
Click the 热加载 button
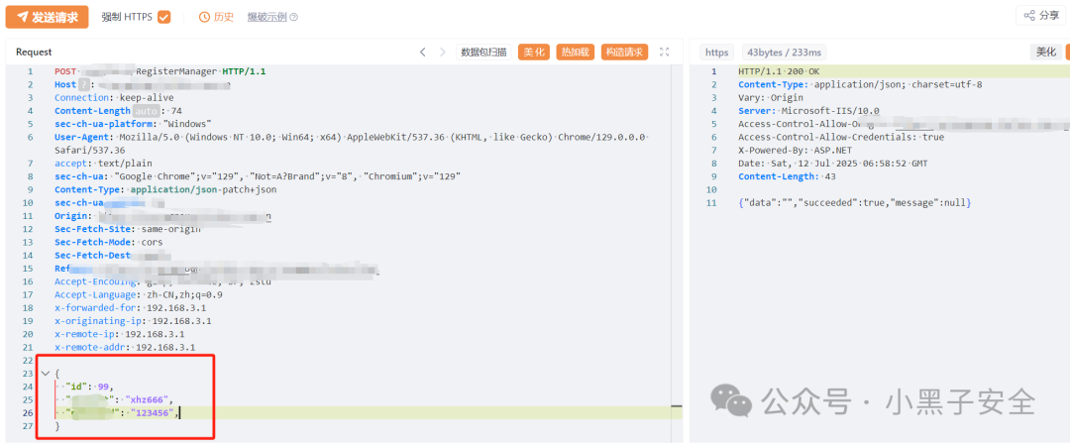(576, 52)
